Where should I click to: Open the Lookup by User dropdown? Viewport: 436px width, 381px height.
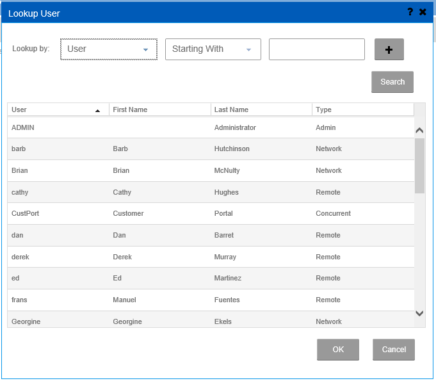point(108,49)
